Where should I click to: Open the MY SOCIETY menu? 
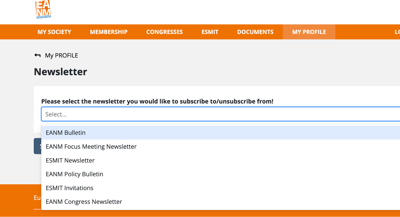[x=54, y=32]
